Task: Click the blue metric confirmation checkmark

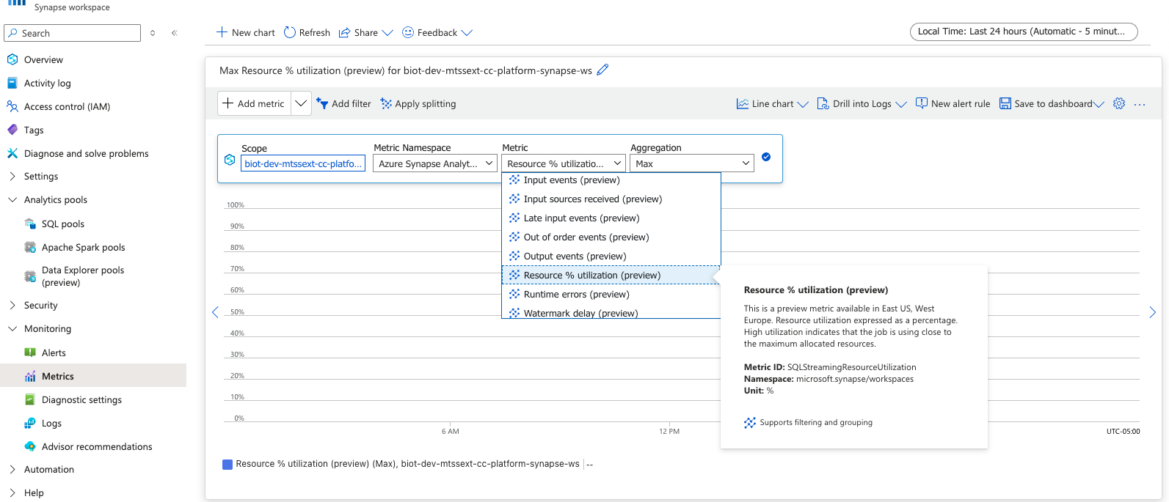Action: tap(766, 157)
